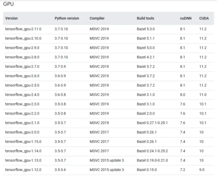This screenshot has width=217, height=176.
Task: Select the tensorflow_gpu-2.8.0 cell
Action: pos(22,57)
